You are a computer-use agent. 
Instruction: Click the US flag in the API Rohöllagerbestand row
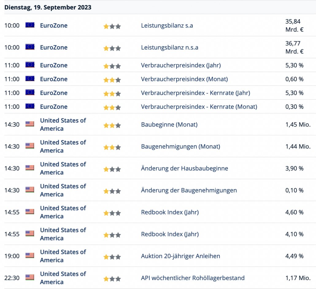coord(30,278)
